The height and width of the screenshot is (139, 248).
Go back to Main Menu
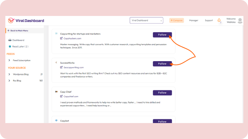18,30
